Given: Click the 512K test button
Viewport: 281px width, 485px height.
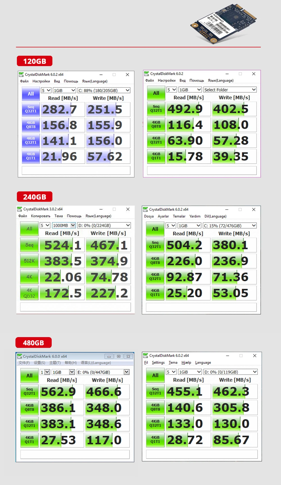Looking at the screenshot, I should (x=29, y=261).
